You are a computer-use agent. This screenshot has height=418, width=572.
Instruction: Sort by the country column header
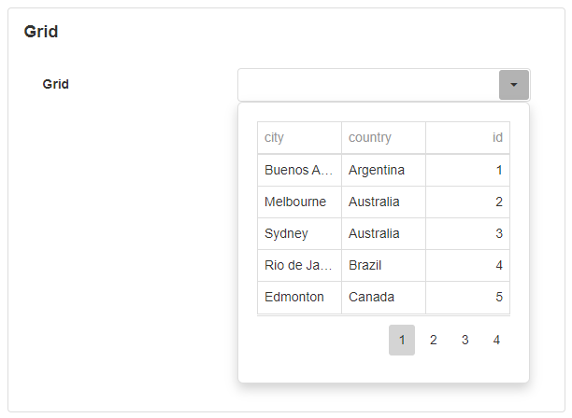tap(383, 137)
